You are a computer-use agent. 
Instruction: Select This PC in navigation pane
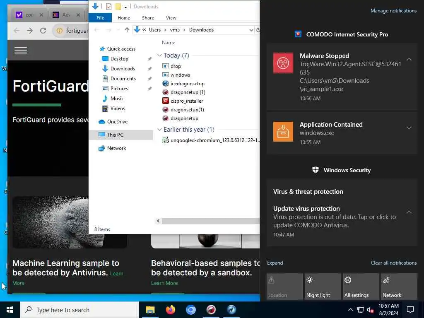pos(121,135)
